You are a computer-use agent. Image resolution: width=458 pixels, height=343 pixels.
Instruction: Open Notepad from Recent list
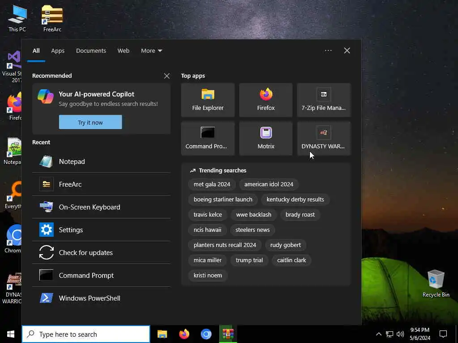tap(102, 162)
